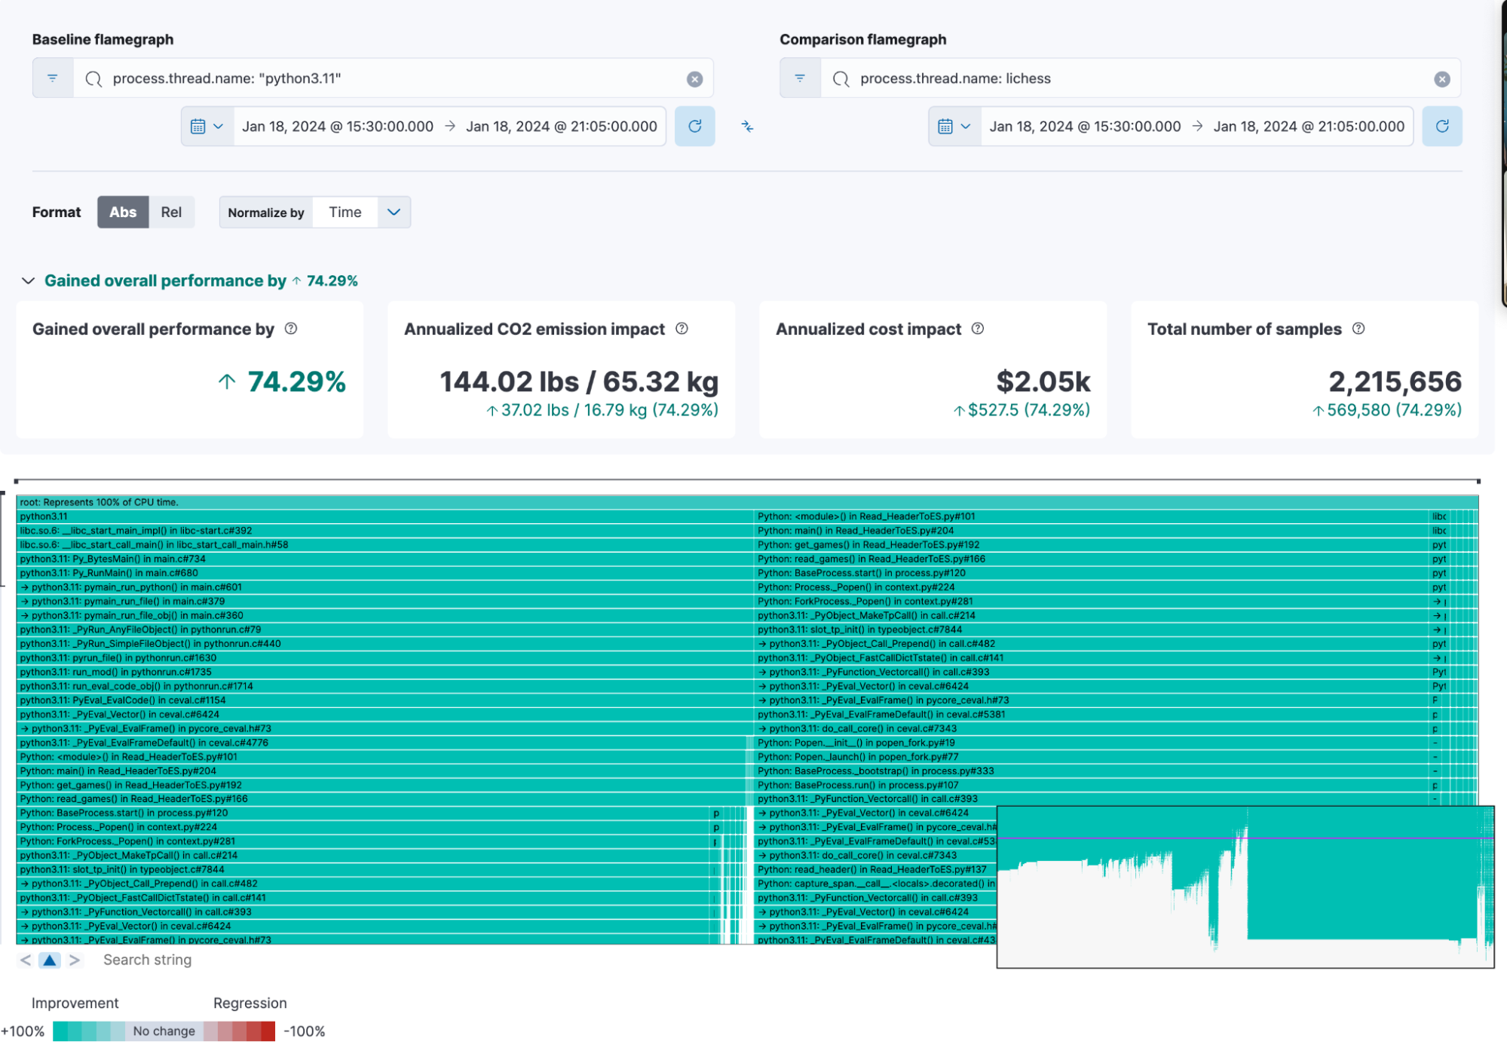Refresh the comparison flamegraph data
The image size is (1507, 1057).
[1441, 127]
